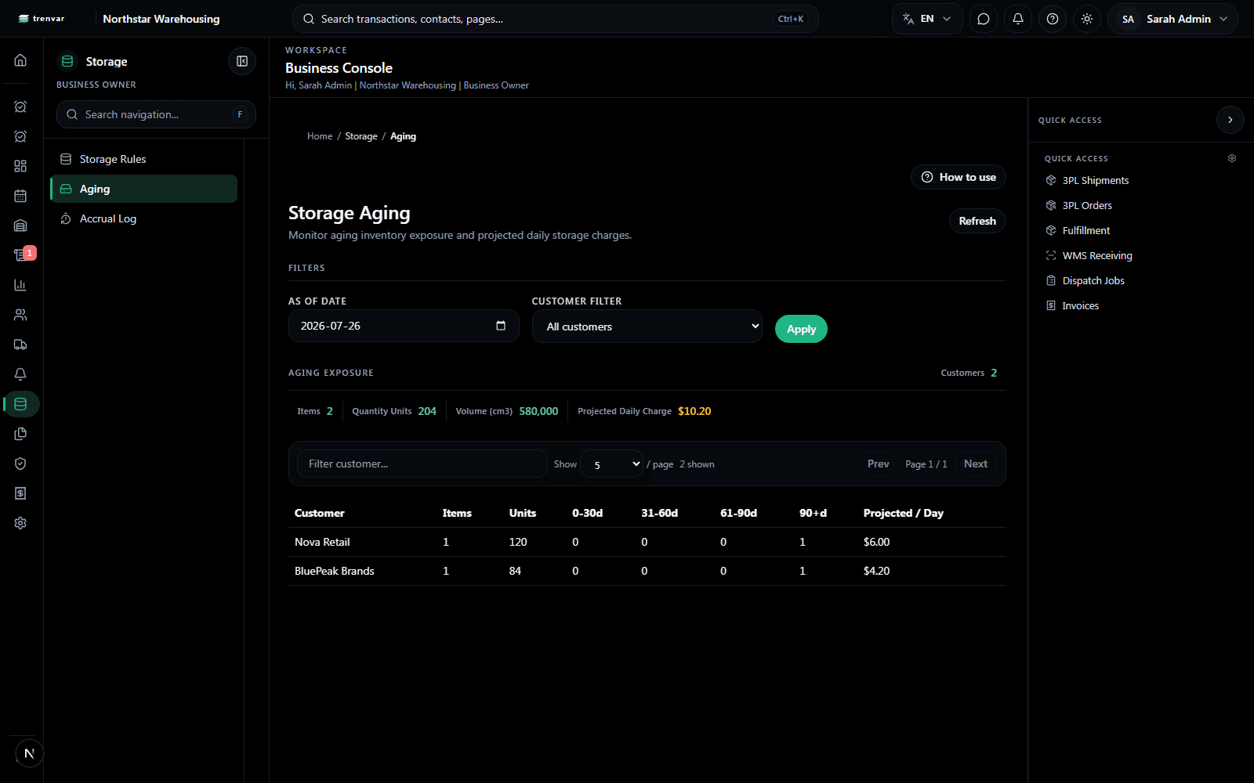Open the settings gear in left rail

click(x=20, y=523)
